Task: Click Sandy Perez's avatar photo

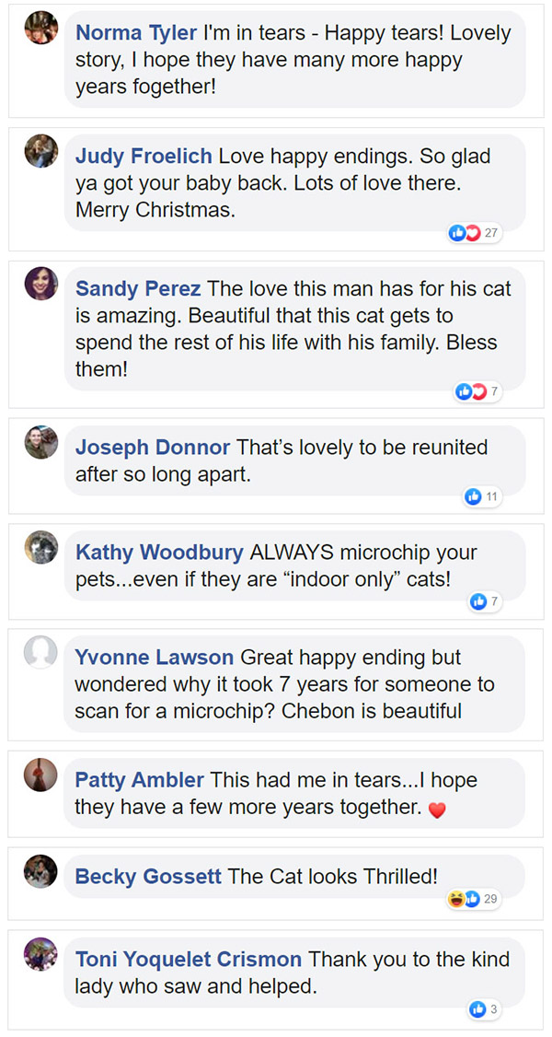Action: pos(40,284)
